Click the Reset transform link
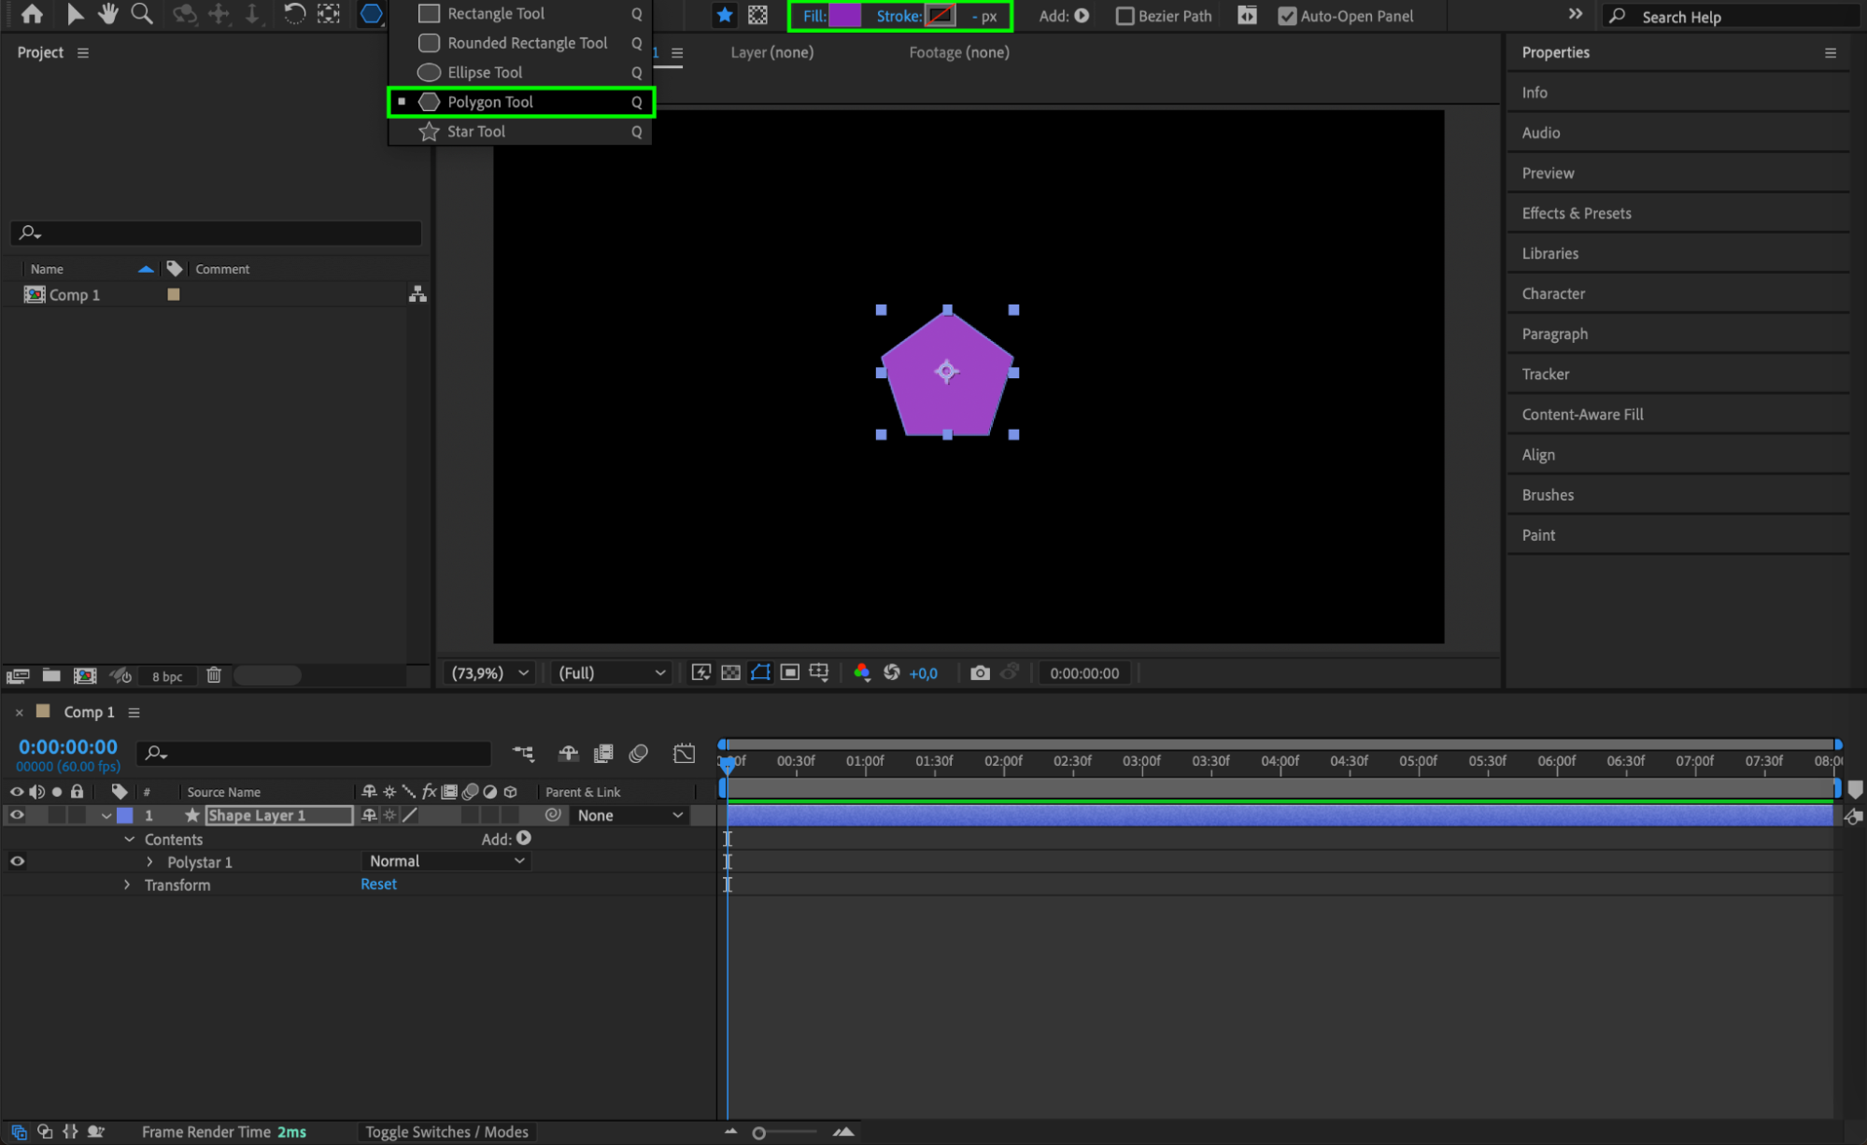Viewport: 1867px width, 1145px height. pyautogui.click(x=378, y=884)
